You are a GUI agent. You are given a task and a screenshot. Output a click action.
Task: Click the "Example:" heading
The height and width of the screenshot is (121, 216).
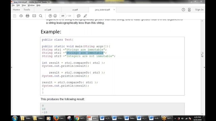51,32
